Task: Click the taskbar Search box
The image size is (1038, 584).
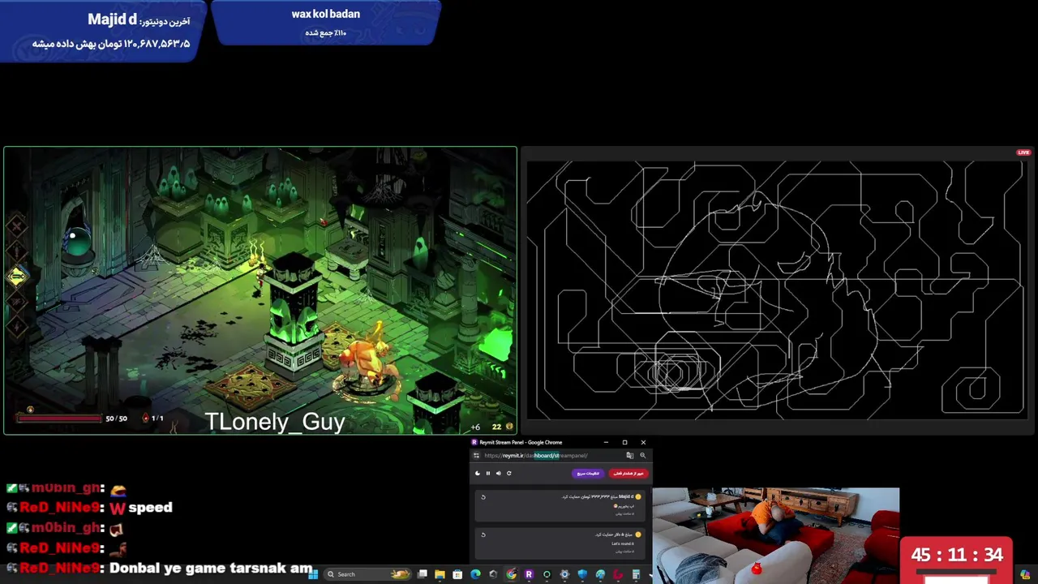Action: click(367, 574)
